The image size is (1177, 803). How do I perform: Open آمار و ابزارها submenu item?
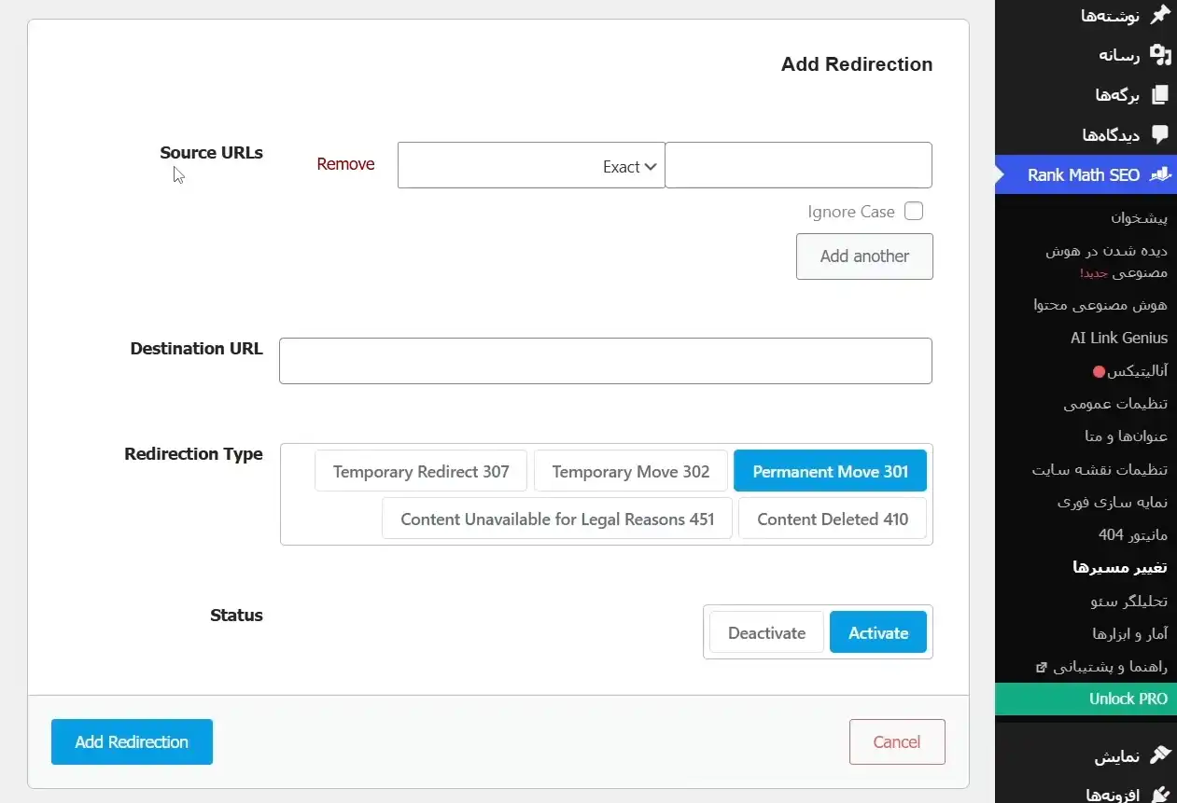tap(1130, 633)
